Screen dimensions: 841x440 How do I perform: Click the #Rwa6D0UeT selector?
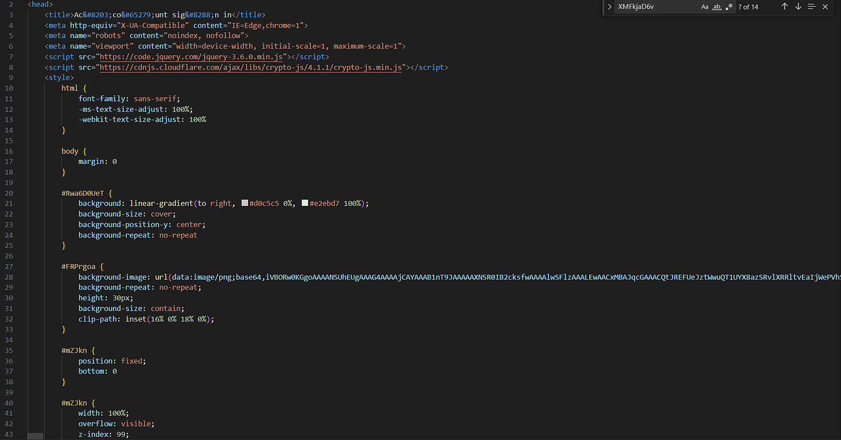82,193
